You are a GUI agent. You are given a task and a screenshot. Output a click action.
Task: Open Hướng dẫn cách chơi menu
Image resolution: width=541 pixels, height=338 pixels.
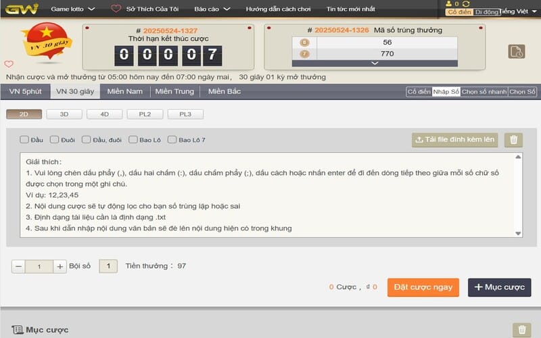coord(278,9)
